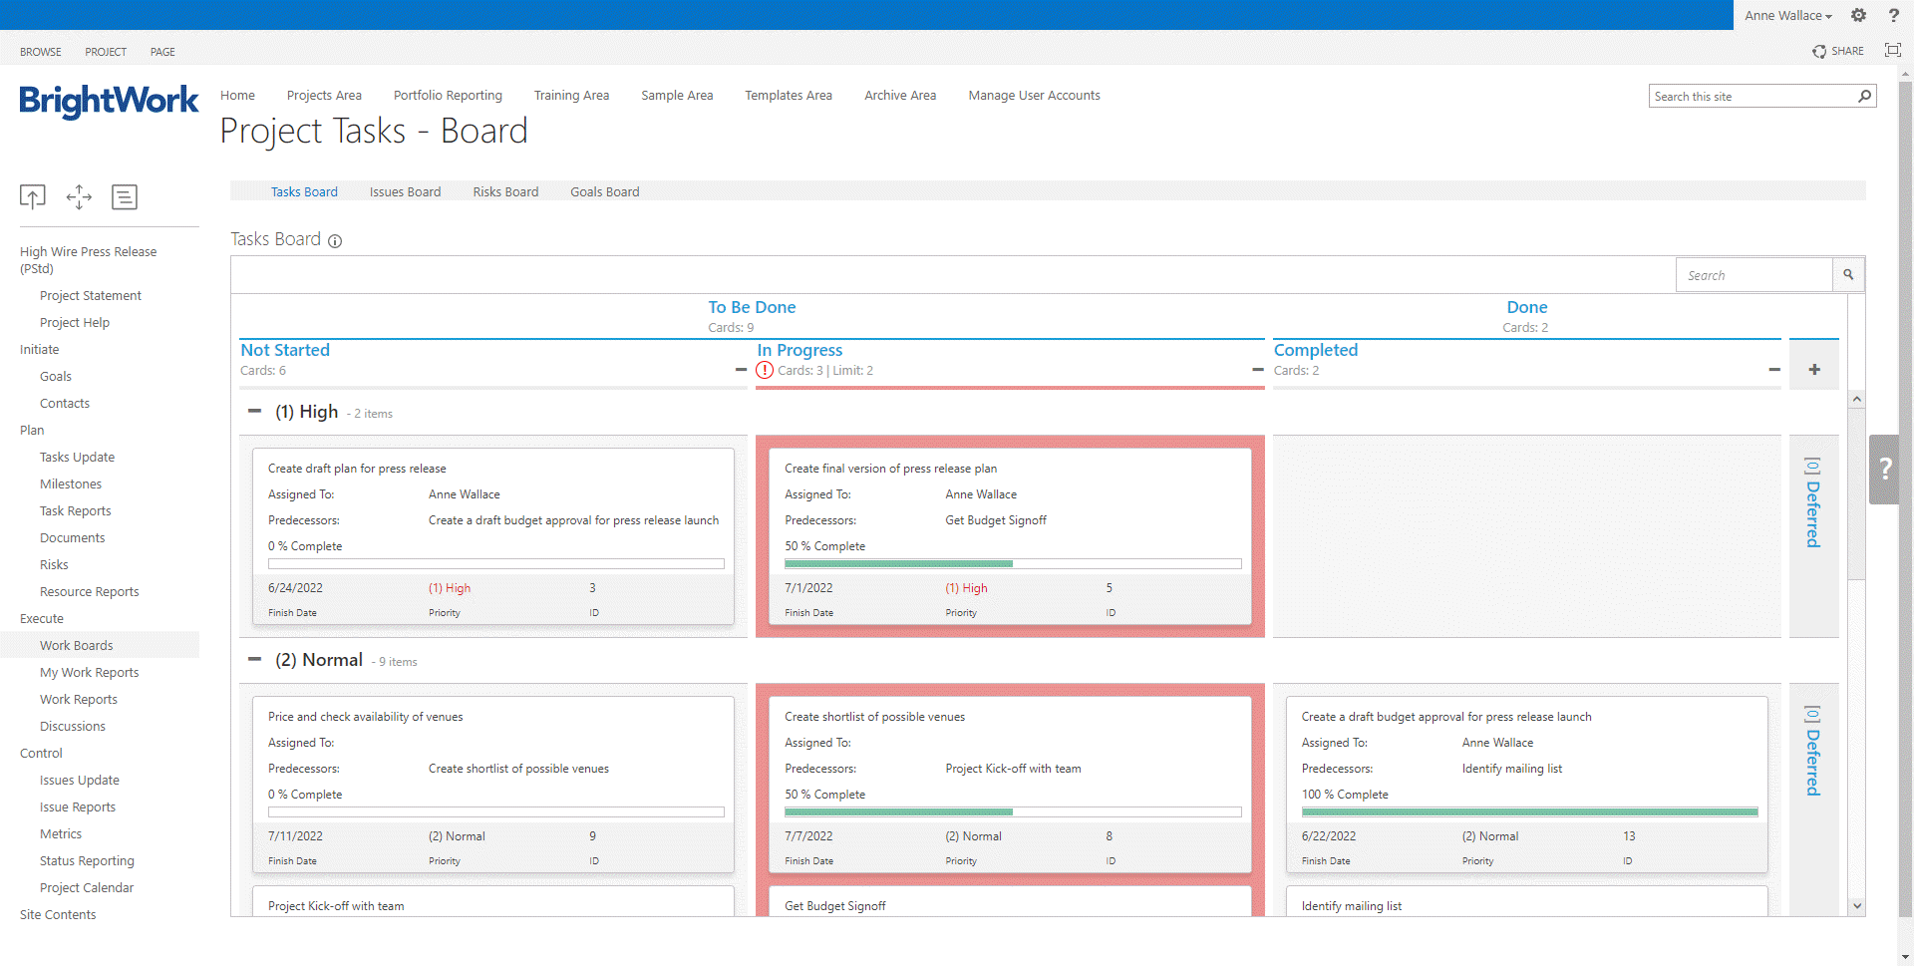Click the Tasks Board info icon

[x=335, y=241]
